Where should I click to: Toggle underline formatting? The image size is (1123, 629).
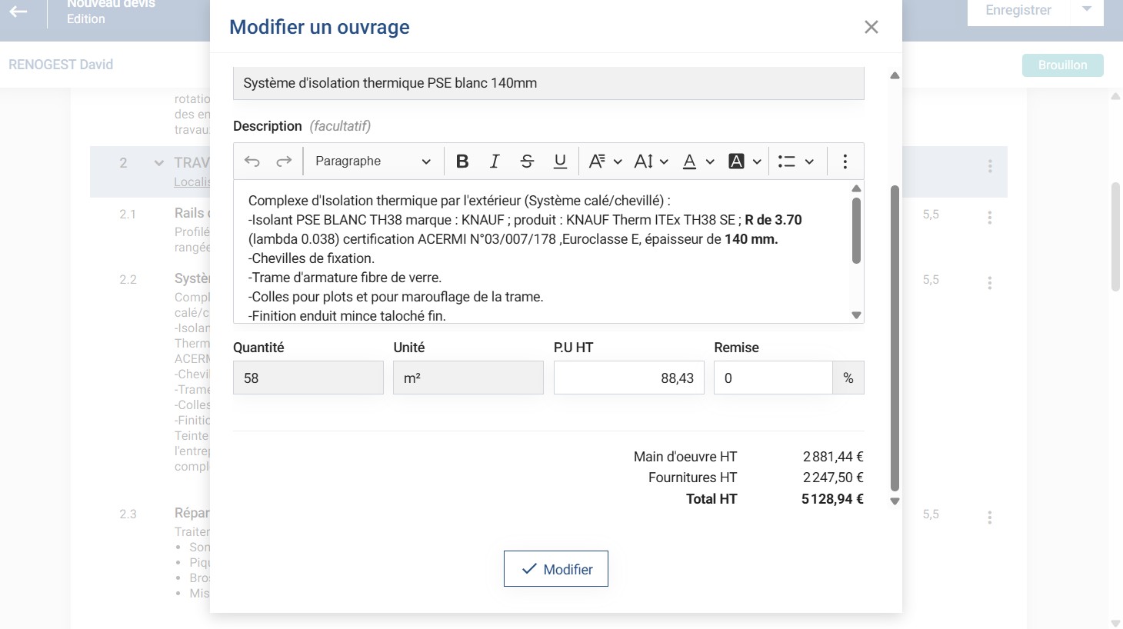(x=560, y=161)
